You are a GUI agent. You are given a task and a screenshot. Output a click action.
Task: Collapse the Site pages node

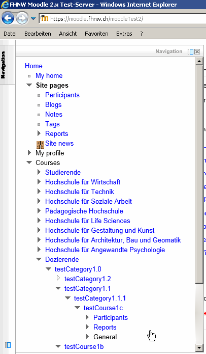[x=29, y=85]
